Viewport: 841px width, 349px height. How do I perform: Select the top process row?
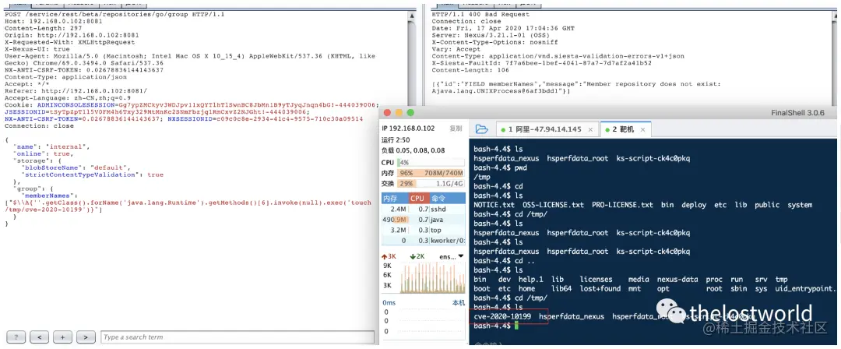tap(423, 230)
